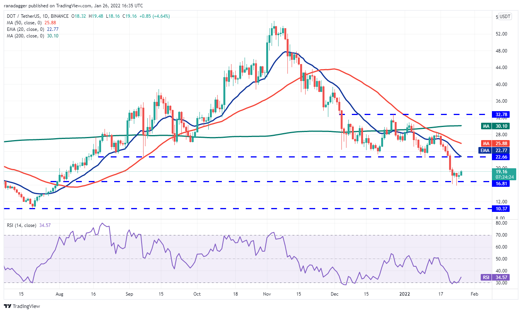Click the candle countdown 07:24:24
Viewport: 522px width, 313px height.
(x=505, y=177)
